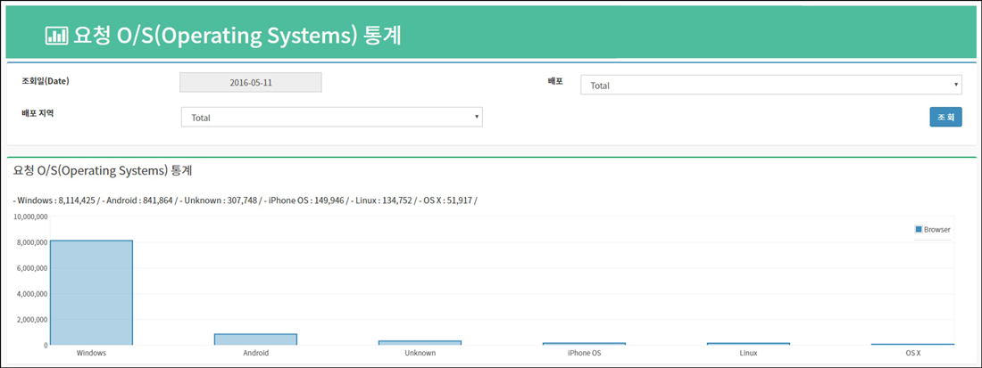
Task: Click the 조회 search button
Action: [945, 117]
